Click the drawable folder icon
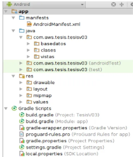The width and height of the screenshot is (133, 157). click(29, 82)
